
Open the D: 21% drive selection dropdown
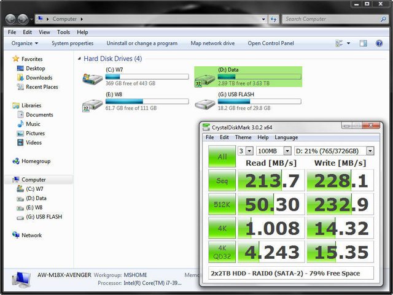pos(370,151)
